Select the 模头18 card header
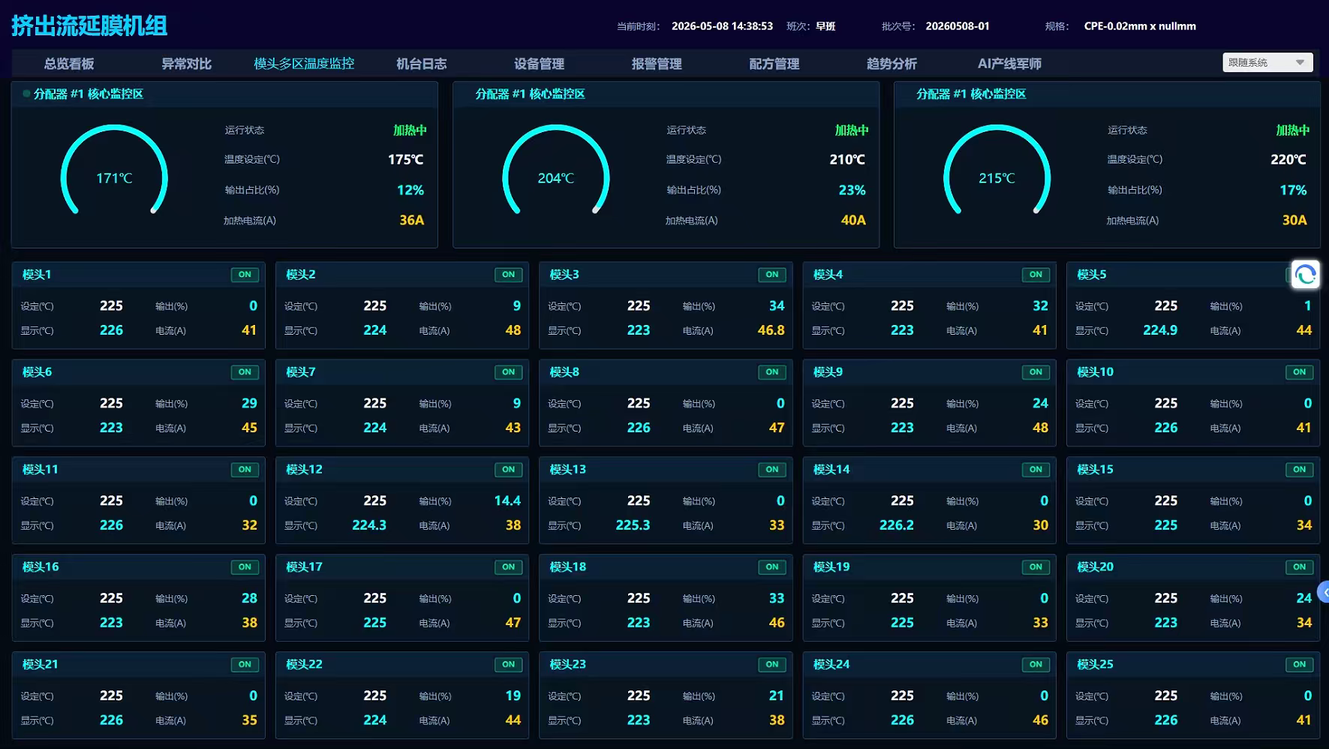This screenshot has height=749, width=1329. 666,567
